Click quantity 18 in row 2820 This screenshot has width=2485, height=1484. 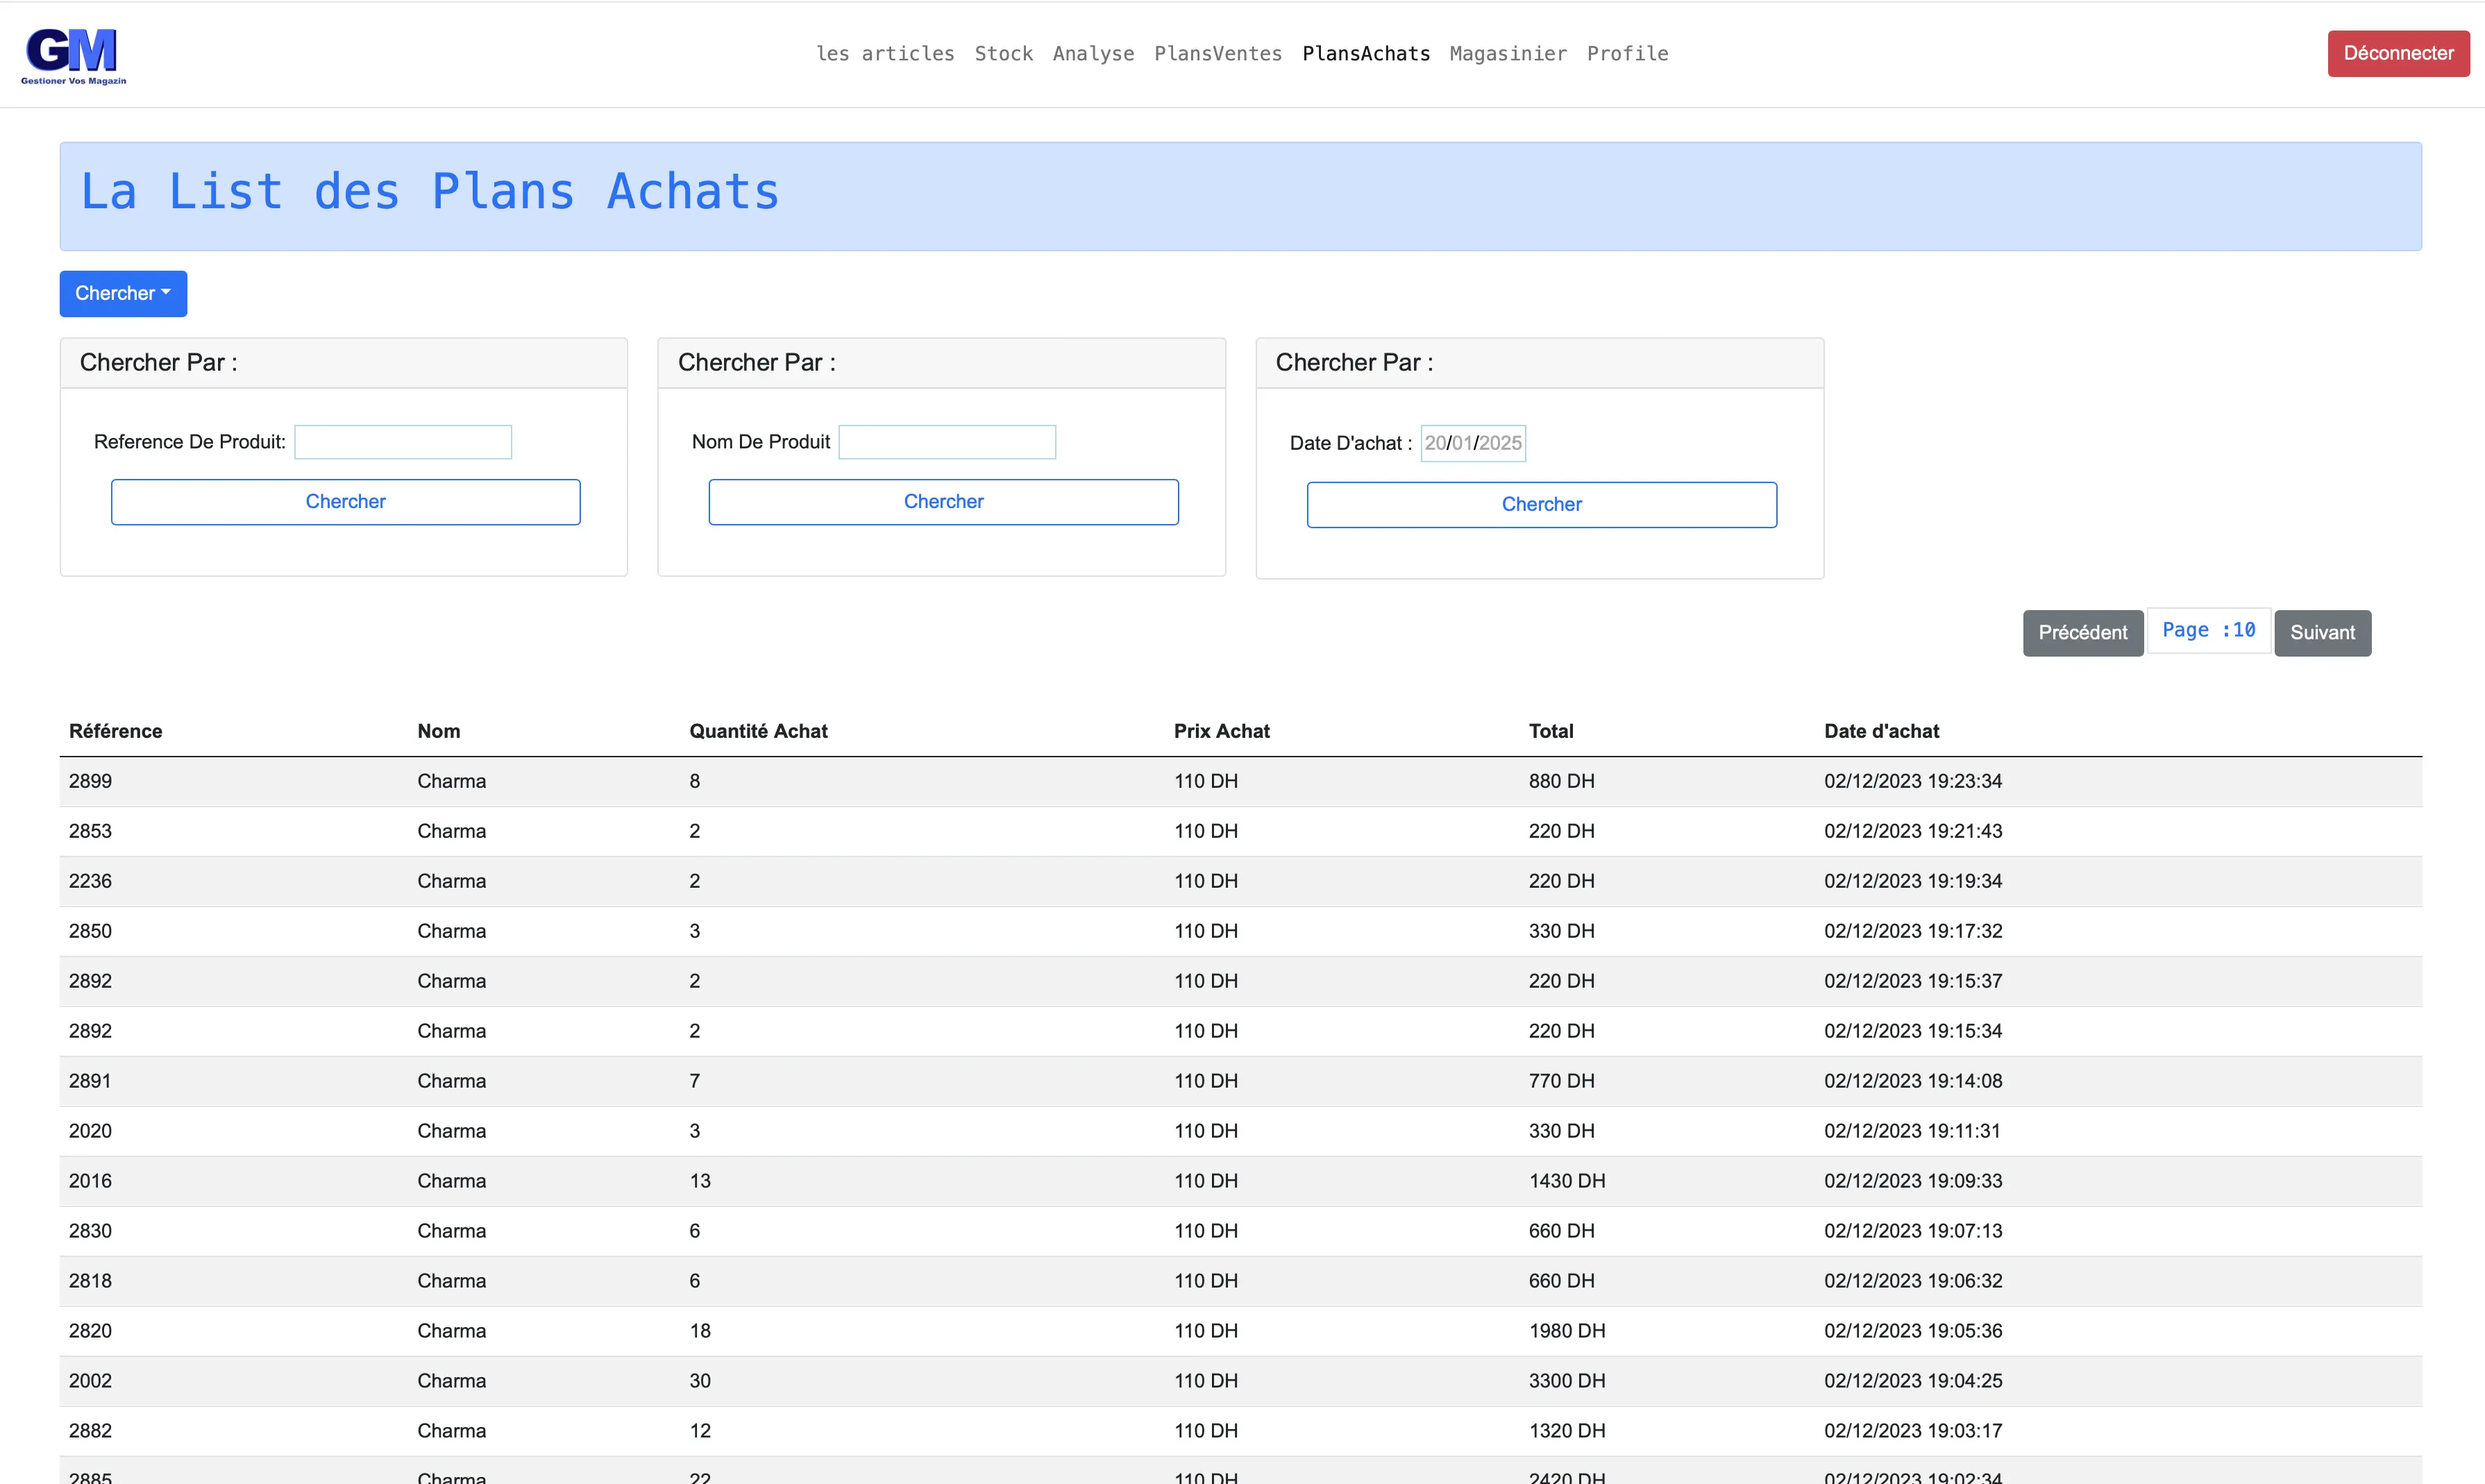700,1331
